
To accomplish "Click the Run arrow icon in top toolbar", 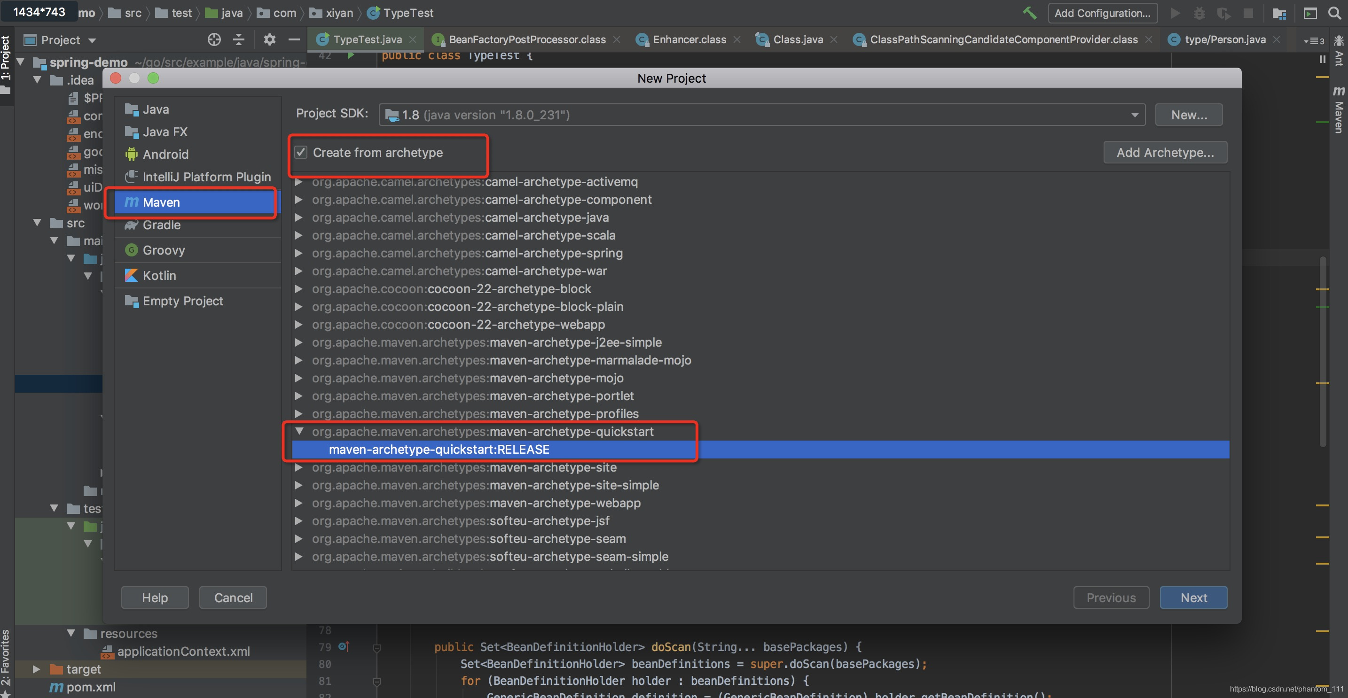I will click(1176, 13).
